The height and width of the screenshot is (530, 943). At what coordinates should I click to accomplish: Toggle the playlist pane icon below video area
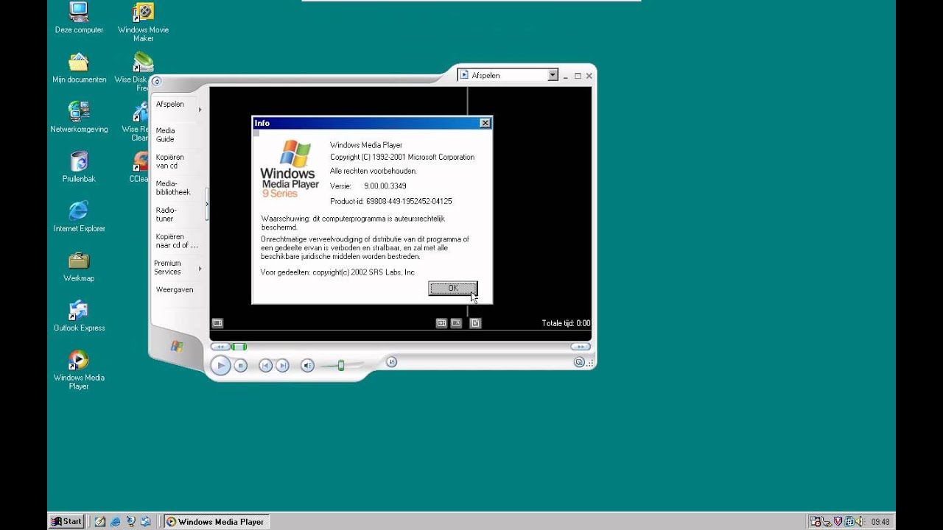pos(475,322)
